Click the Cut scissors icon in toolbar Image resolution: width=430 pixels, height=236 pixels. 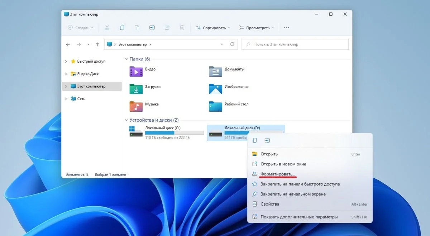point(107,28)
